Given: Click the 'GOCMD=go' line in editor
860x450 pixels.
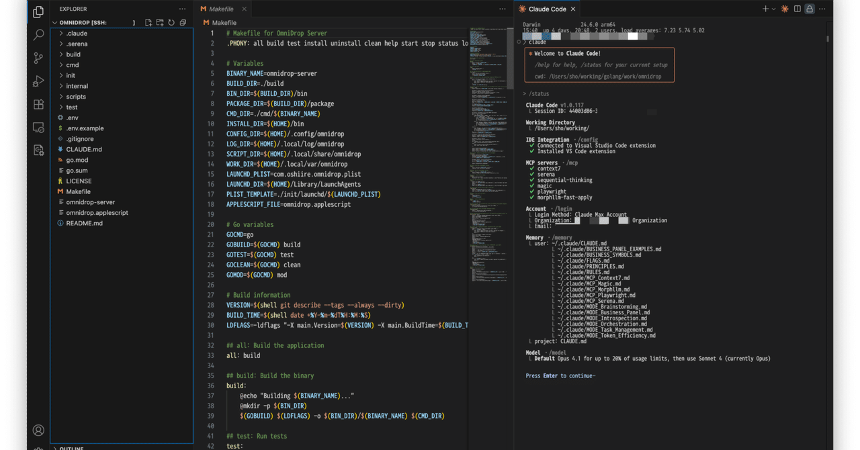Looking at the screenshot, I should tap(240, 234).
